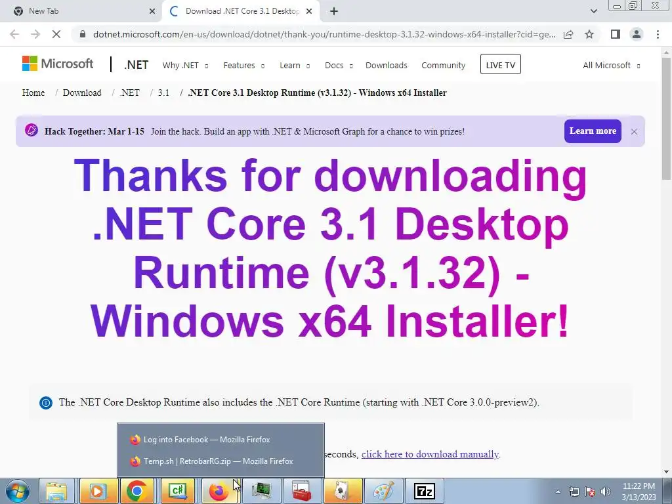View site info lock icon
Image resolution: width=672 pixels, height=504 pixels.
[83, 34]
